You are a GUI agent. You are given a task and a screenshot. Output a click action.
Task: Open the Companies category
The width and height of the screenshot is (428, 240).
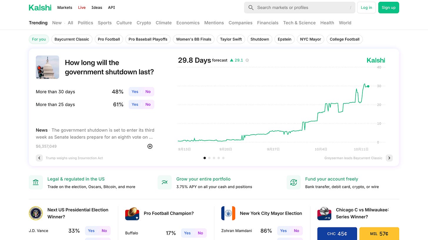pyautogui.click(x=240, y=23)
